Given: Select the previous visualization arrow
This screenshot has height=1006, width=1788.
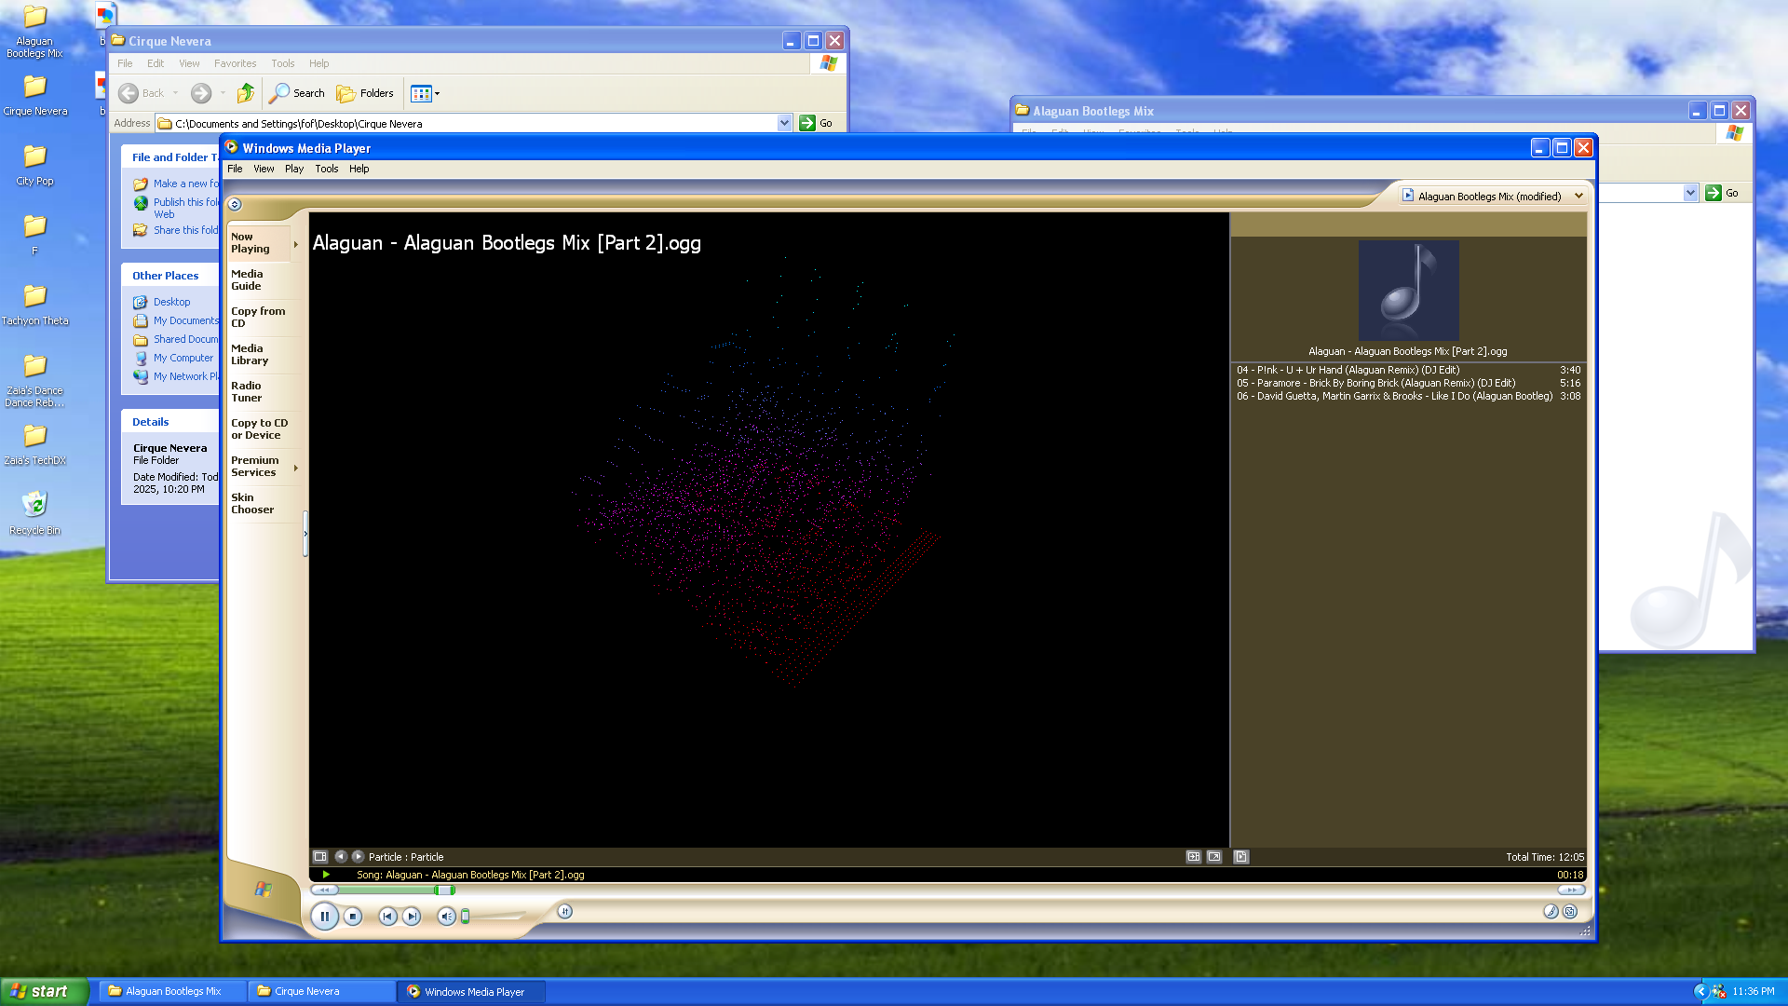Looking at the screenshot, I should tap(341, 856).
